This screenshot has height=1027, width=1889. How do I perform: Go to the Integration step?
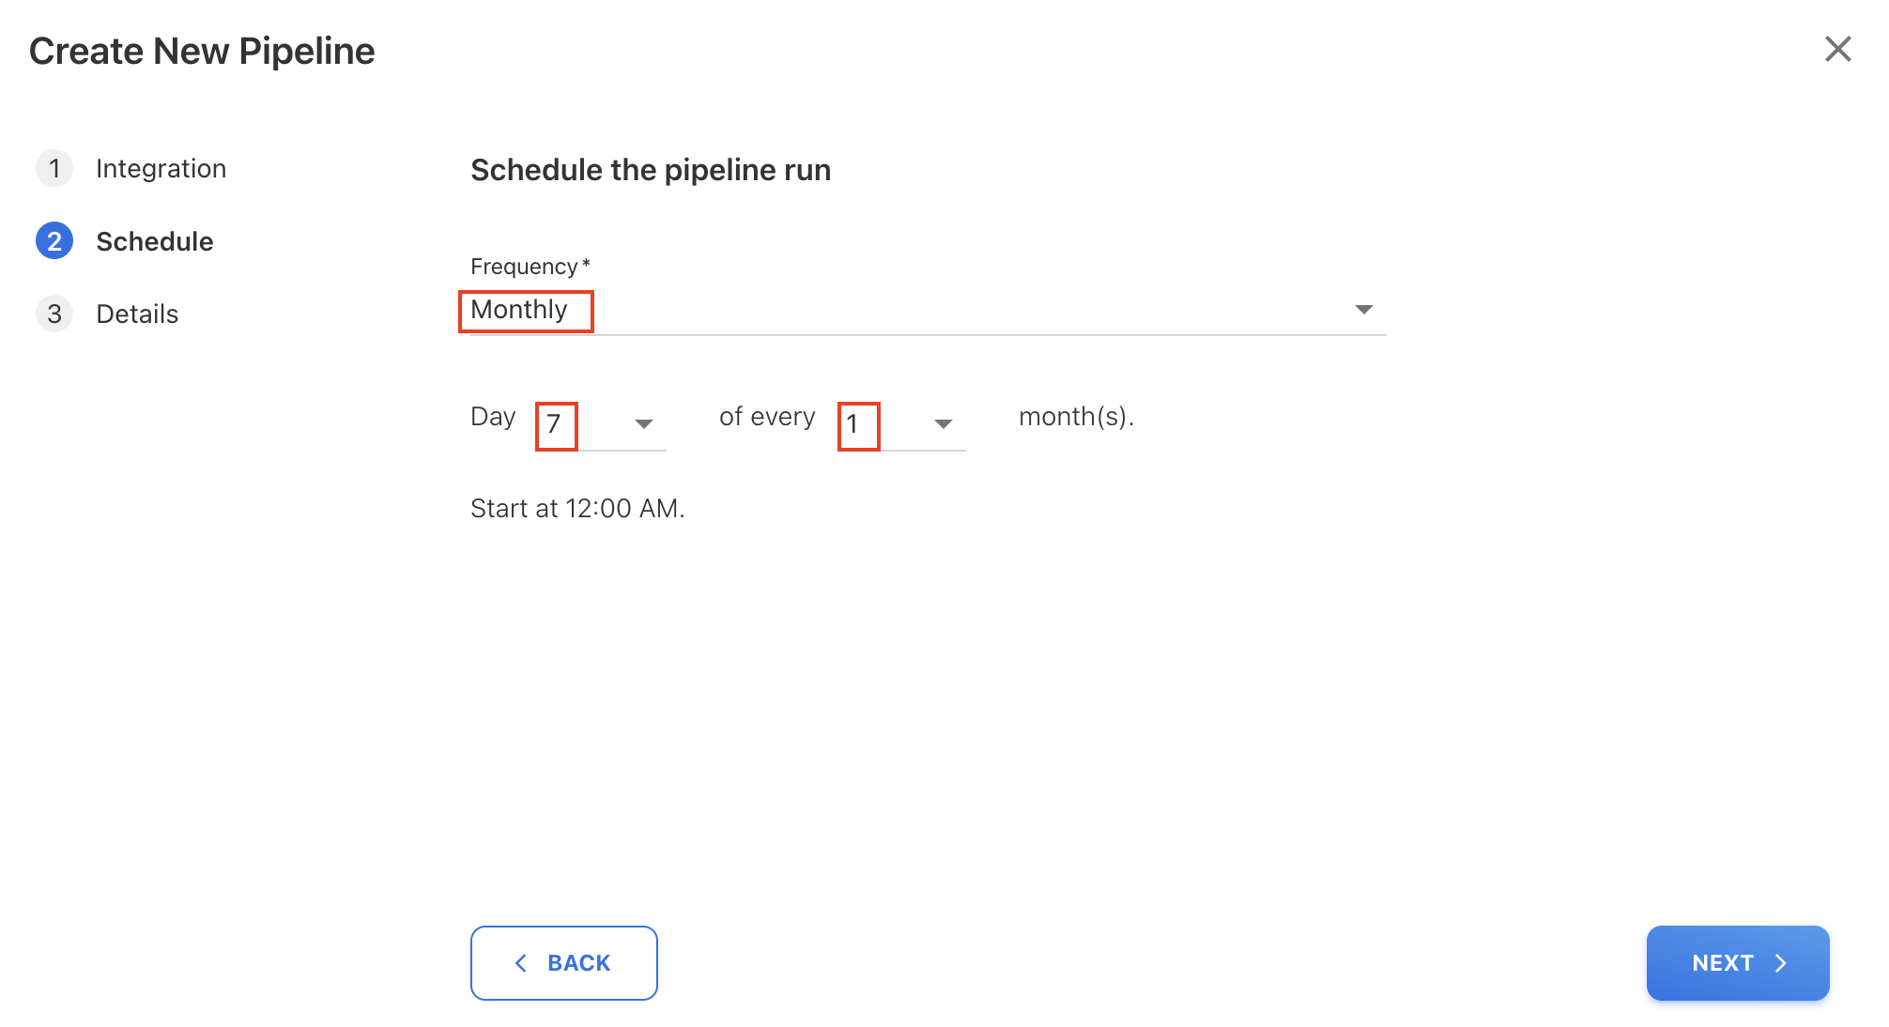[161, 169]
